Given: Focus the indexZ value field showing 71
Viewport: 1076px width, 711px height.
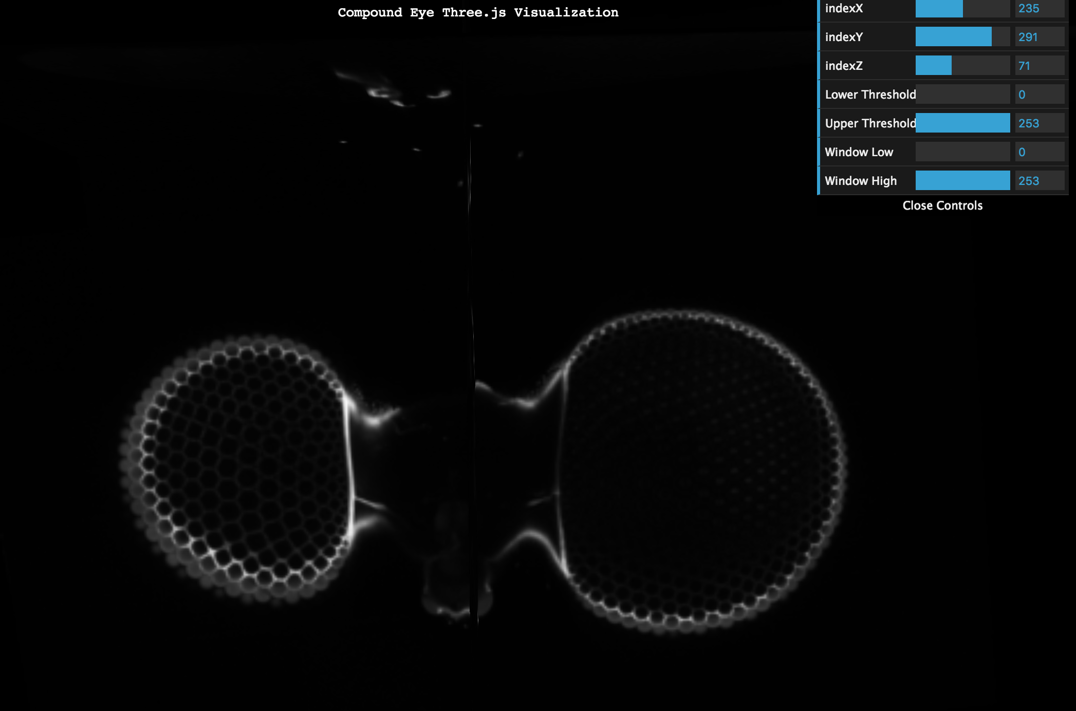Looking at the screenshot, I should pyautogui.click(x=1039, y=66).
